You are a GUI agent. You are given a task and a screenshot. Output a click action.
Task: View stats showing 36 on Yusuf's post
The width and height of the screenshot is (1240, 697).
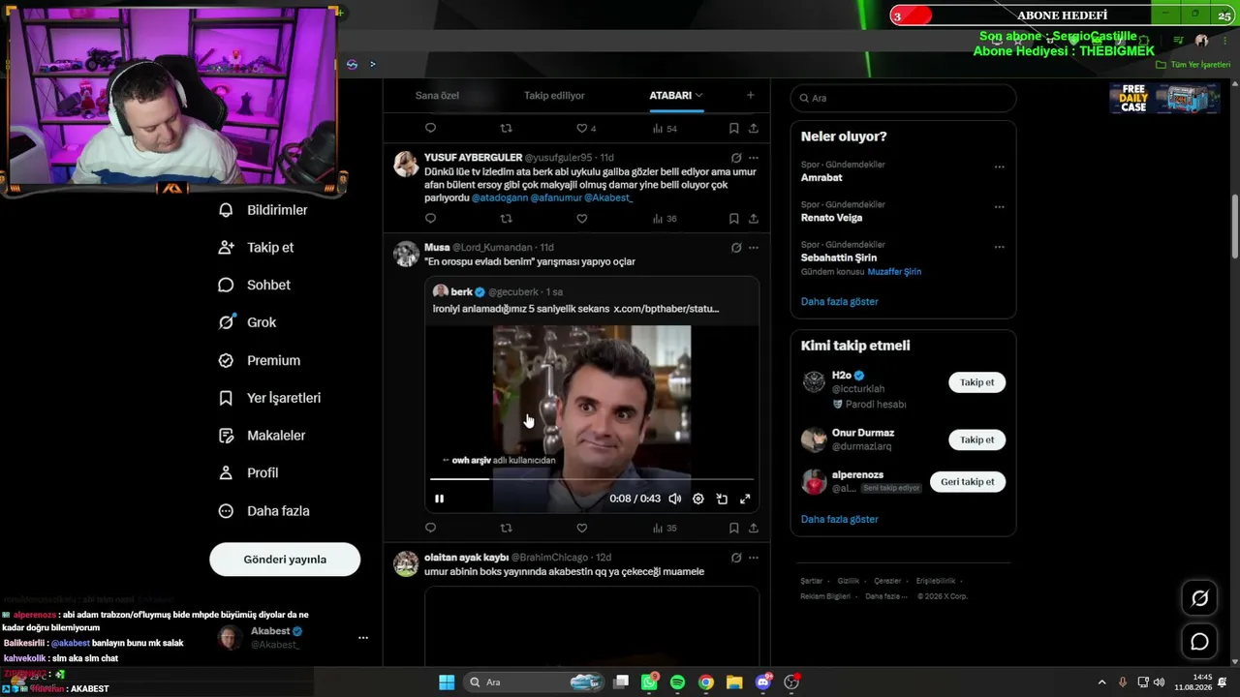(665, 219)
